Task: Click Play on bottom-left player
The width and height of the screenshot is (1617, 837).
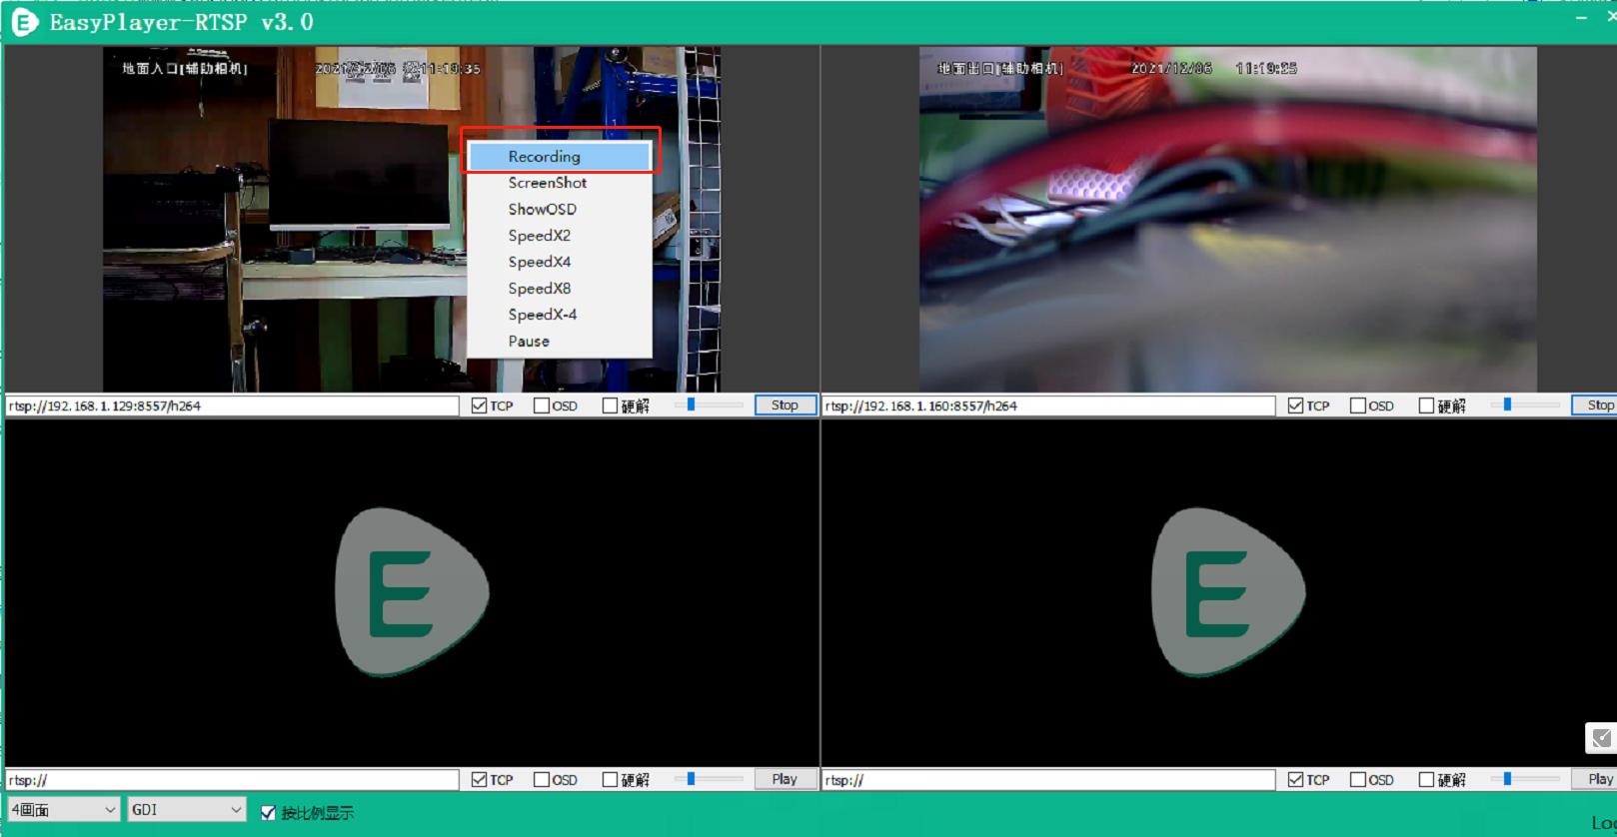Action: click(x=785, y=780)
